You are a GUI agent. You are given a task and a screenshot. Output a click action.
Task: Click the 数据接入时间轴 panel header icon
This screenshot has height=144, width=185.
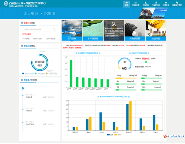pos(22,80)
